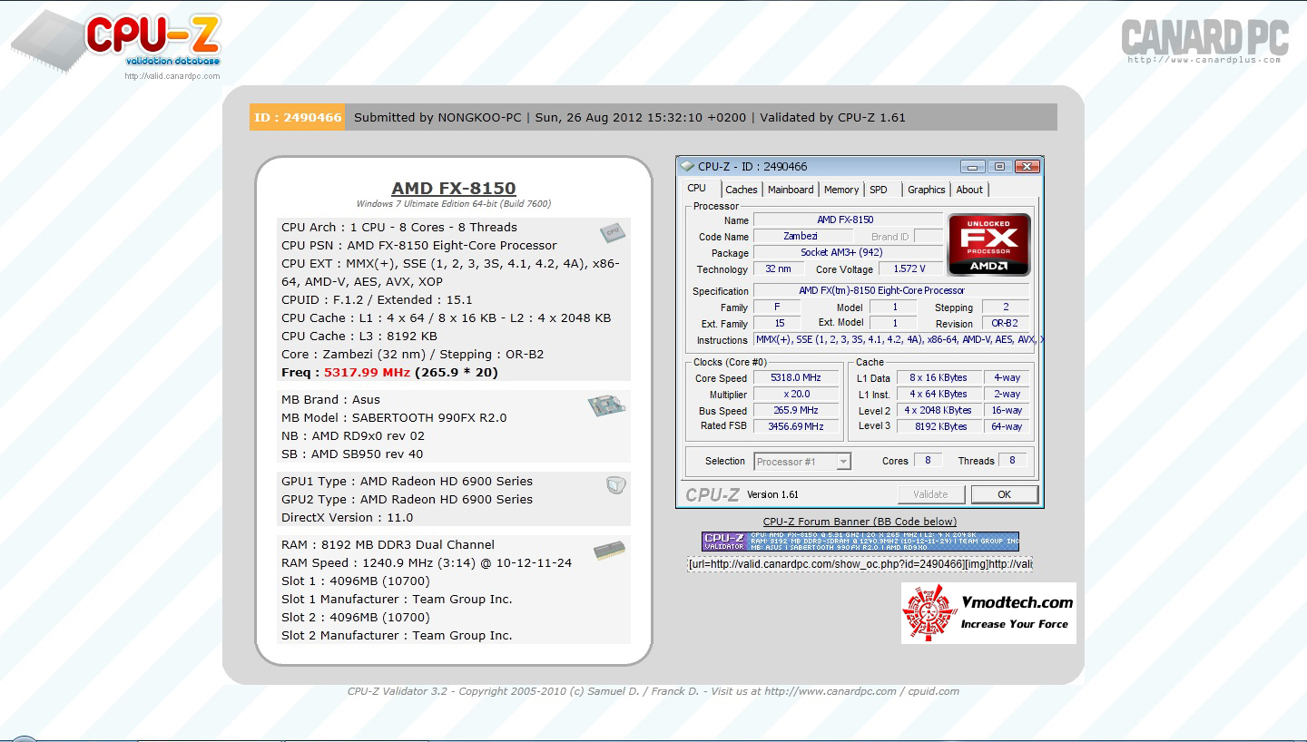This screenshot has width=1307, height=742.
Task: Click the 64-way cache associativity value
Action: (1007, 426)
